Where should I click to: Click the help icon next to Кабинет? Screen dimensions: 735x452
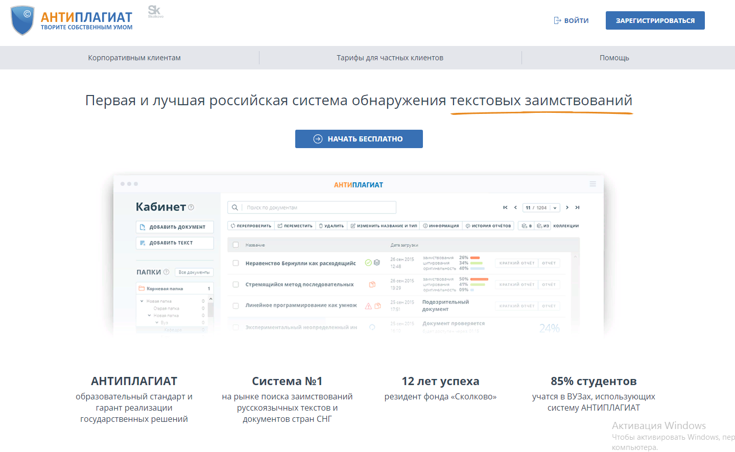pyautogui.click(x=191, y=207)
